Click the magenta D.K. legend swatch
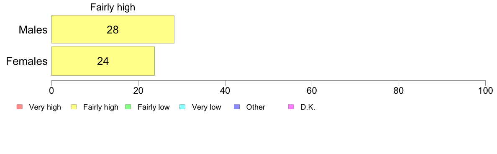Screen dimensions: 497x154 point(291,107)
